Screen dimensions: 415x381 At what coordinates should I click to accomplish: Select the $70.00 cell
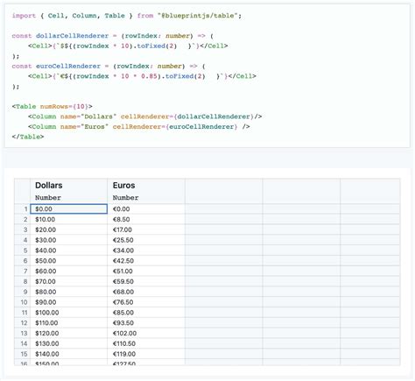tap(68, 281)
